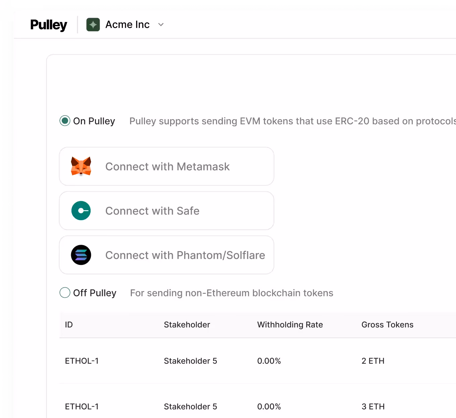Image resolution: width=456 pixels, height=418 pixels.
Task: Click the 3 ETH gross tokens value
Action: pyautogui.click(x=373, y=407)
